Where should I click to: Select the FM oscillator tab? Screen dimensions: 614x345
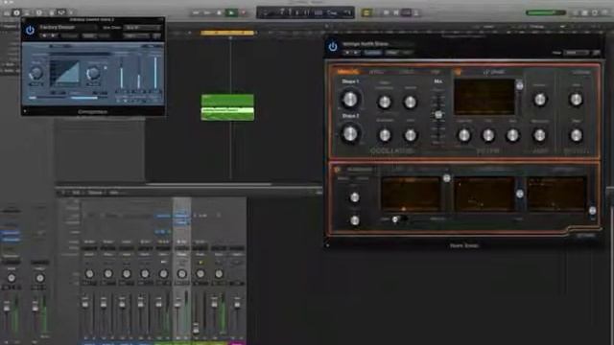point(435,72)
